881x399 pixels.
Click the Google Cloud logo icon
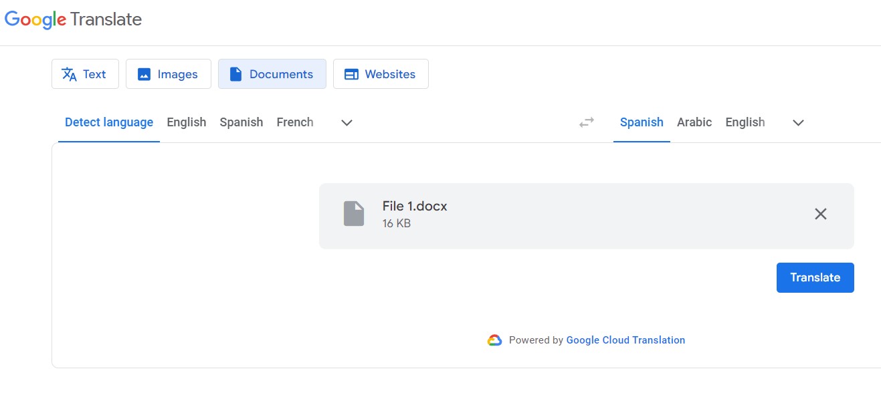(494, 340)
